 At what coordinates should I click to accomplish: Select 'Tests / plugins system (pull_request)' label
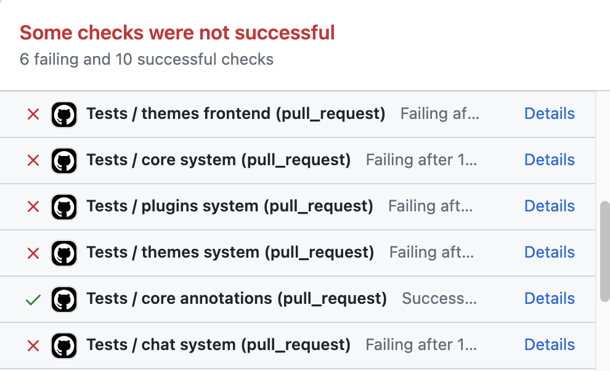pos(230,206)
